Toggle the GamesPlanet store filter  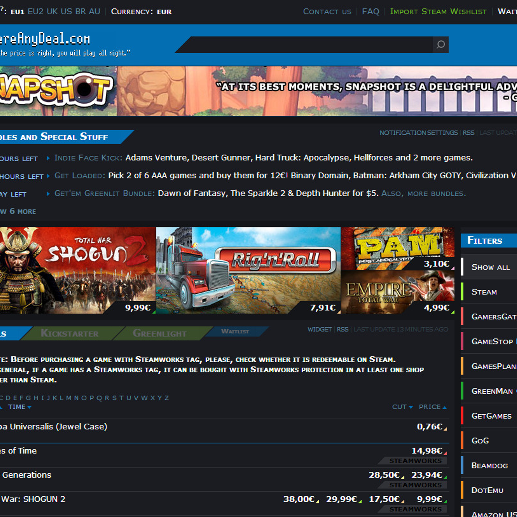[489, 366]
